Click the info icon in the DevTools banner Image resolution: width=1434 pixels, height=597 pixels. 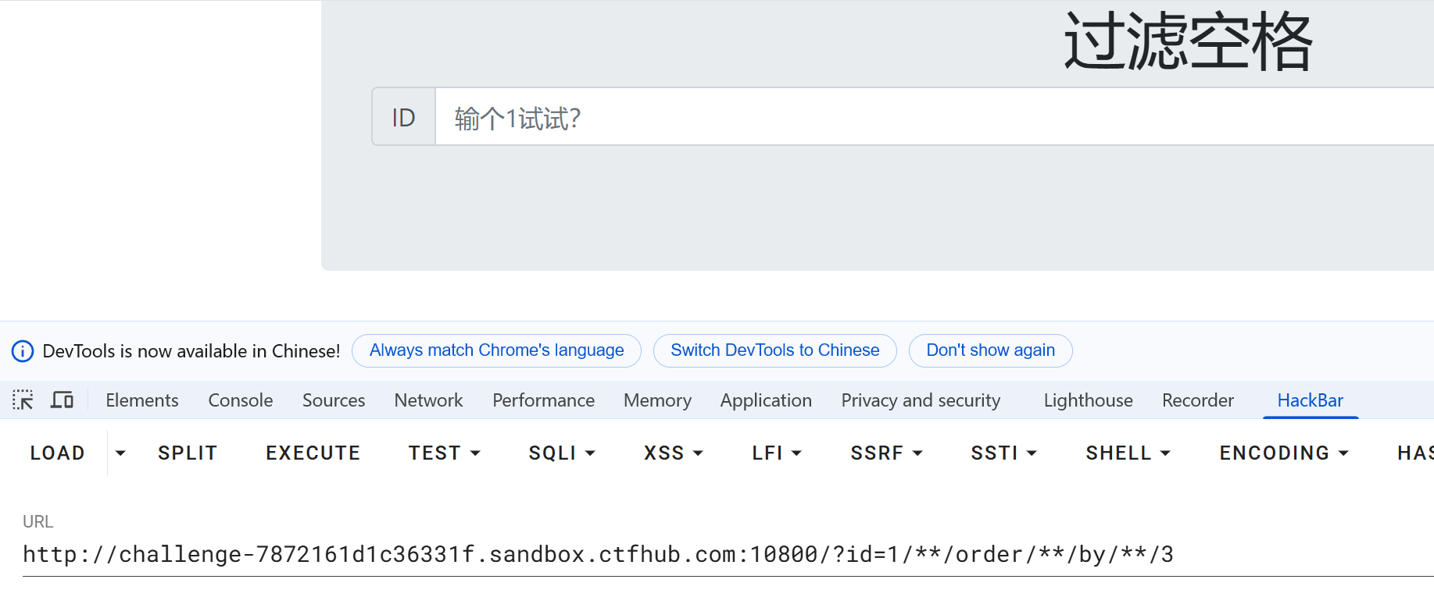tap(23, 351)
